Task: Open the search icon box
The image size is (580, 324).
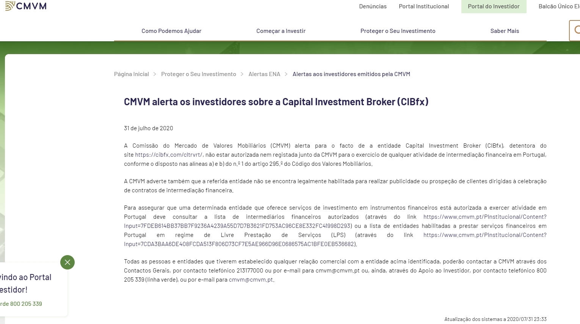Action: point(575,30)
